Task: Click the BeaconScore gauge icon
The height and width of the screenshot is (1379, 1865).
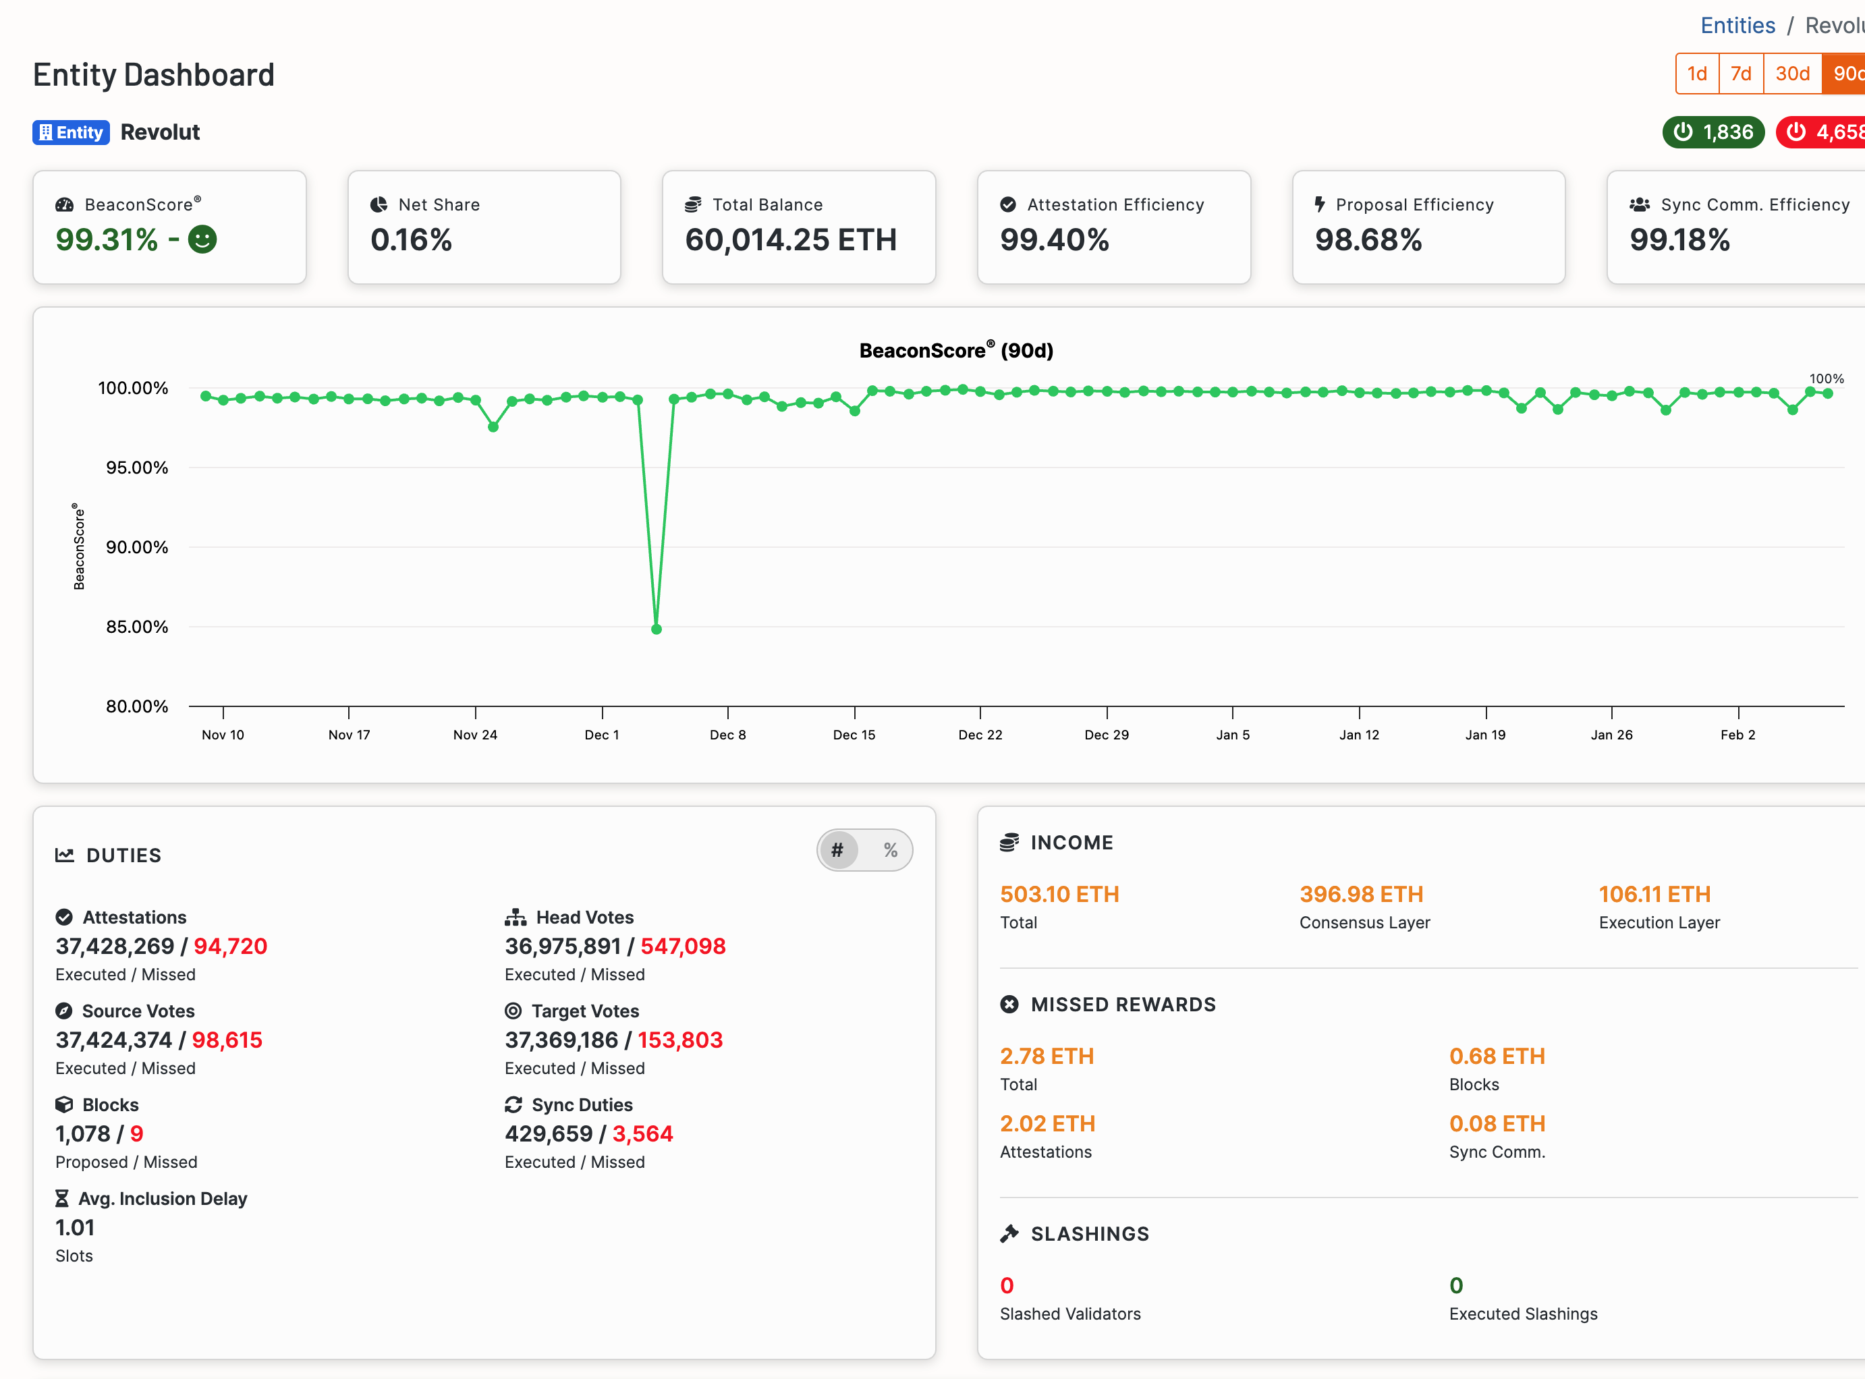Action: click(64, 204)
